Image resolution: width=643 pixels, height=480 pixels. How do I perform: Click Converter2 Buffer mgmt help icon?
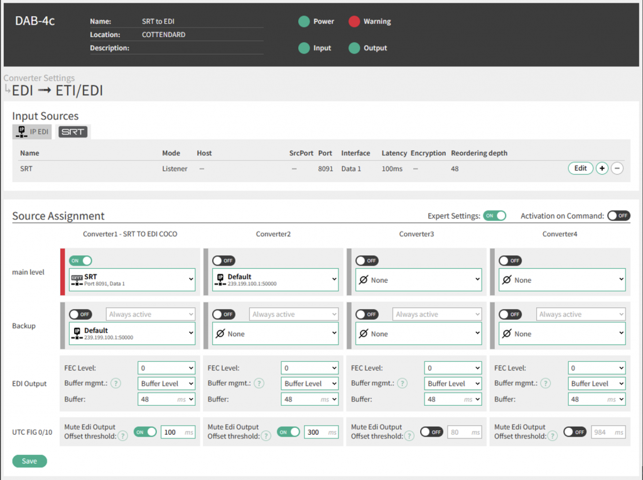[259, 383]
